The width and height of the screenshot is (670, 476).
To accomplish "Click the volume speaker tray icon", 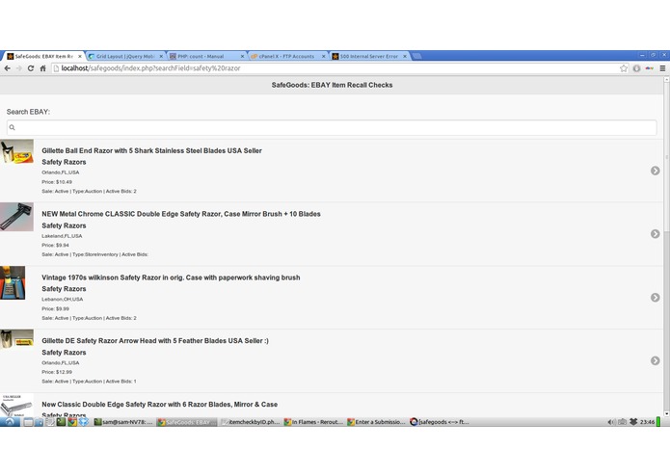I will coord(611,422).
